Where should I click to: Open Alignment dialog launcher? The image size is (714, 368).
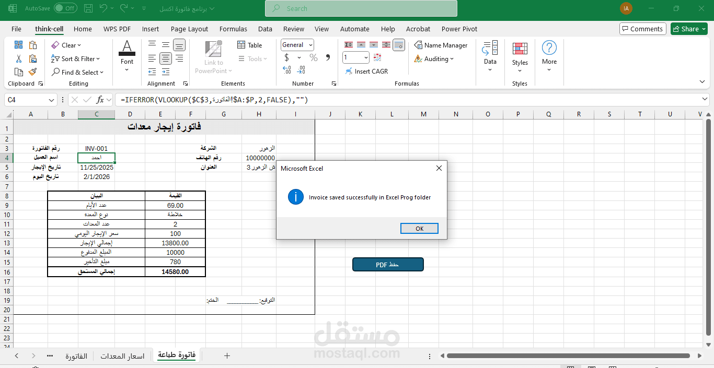(186, 84)
